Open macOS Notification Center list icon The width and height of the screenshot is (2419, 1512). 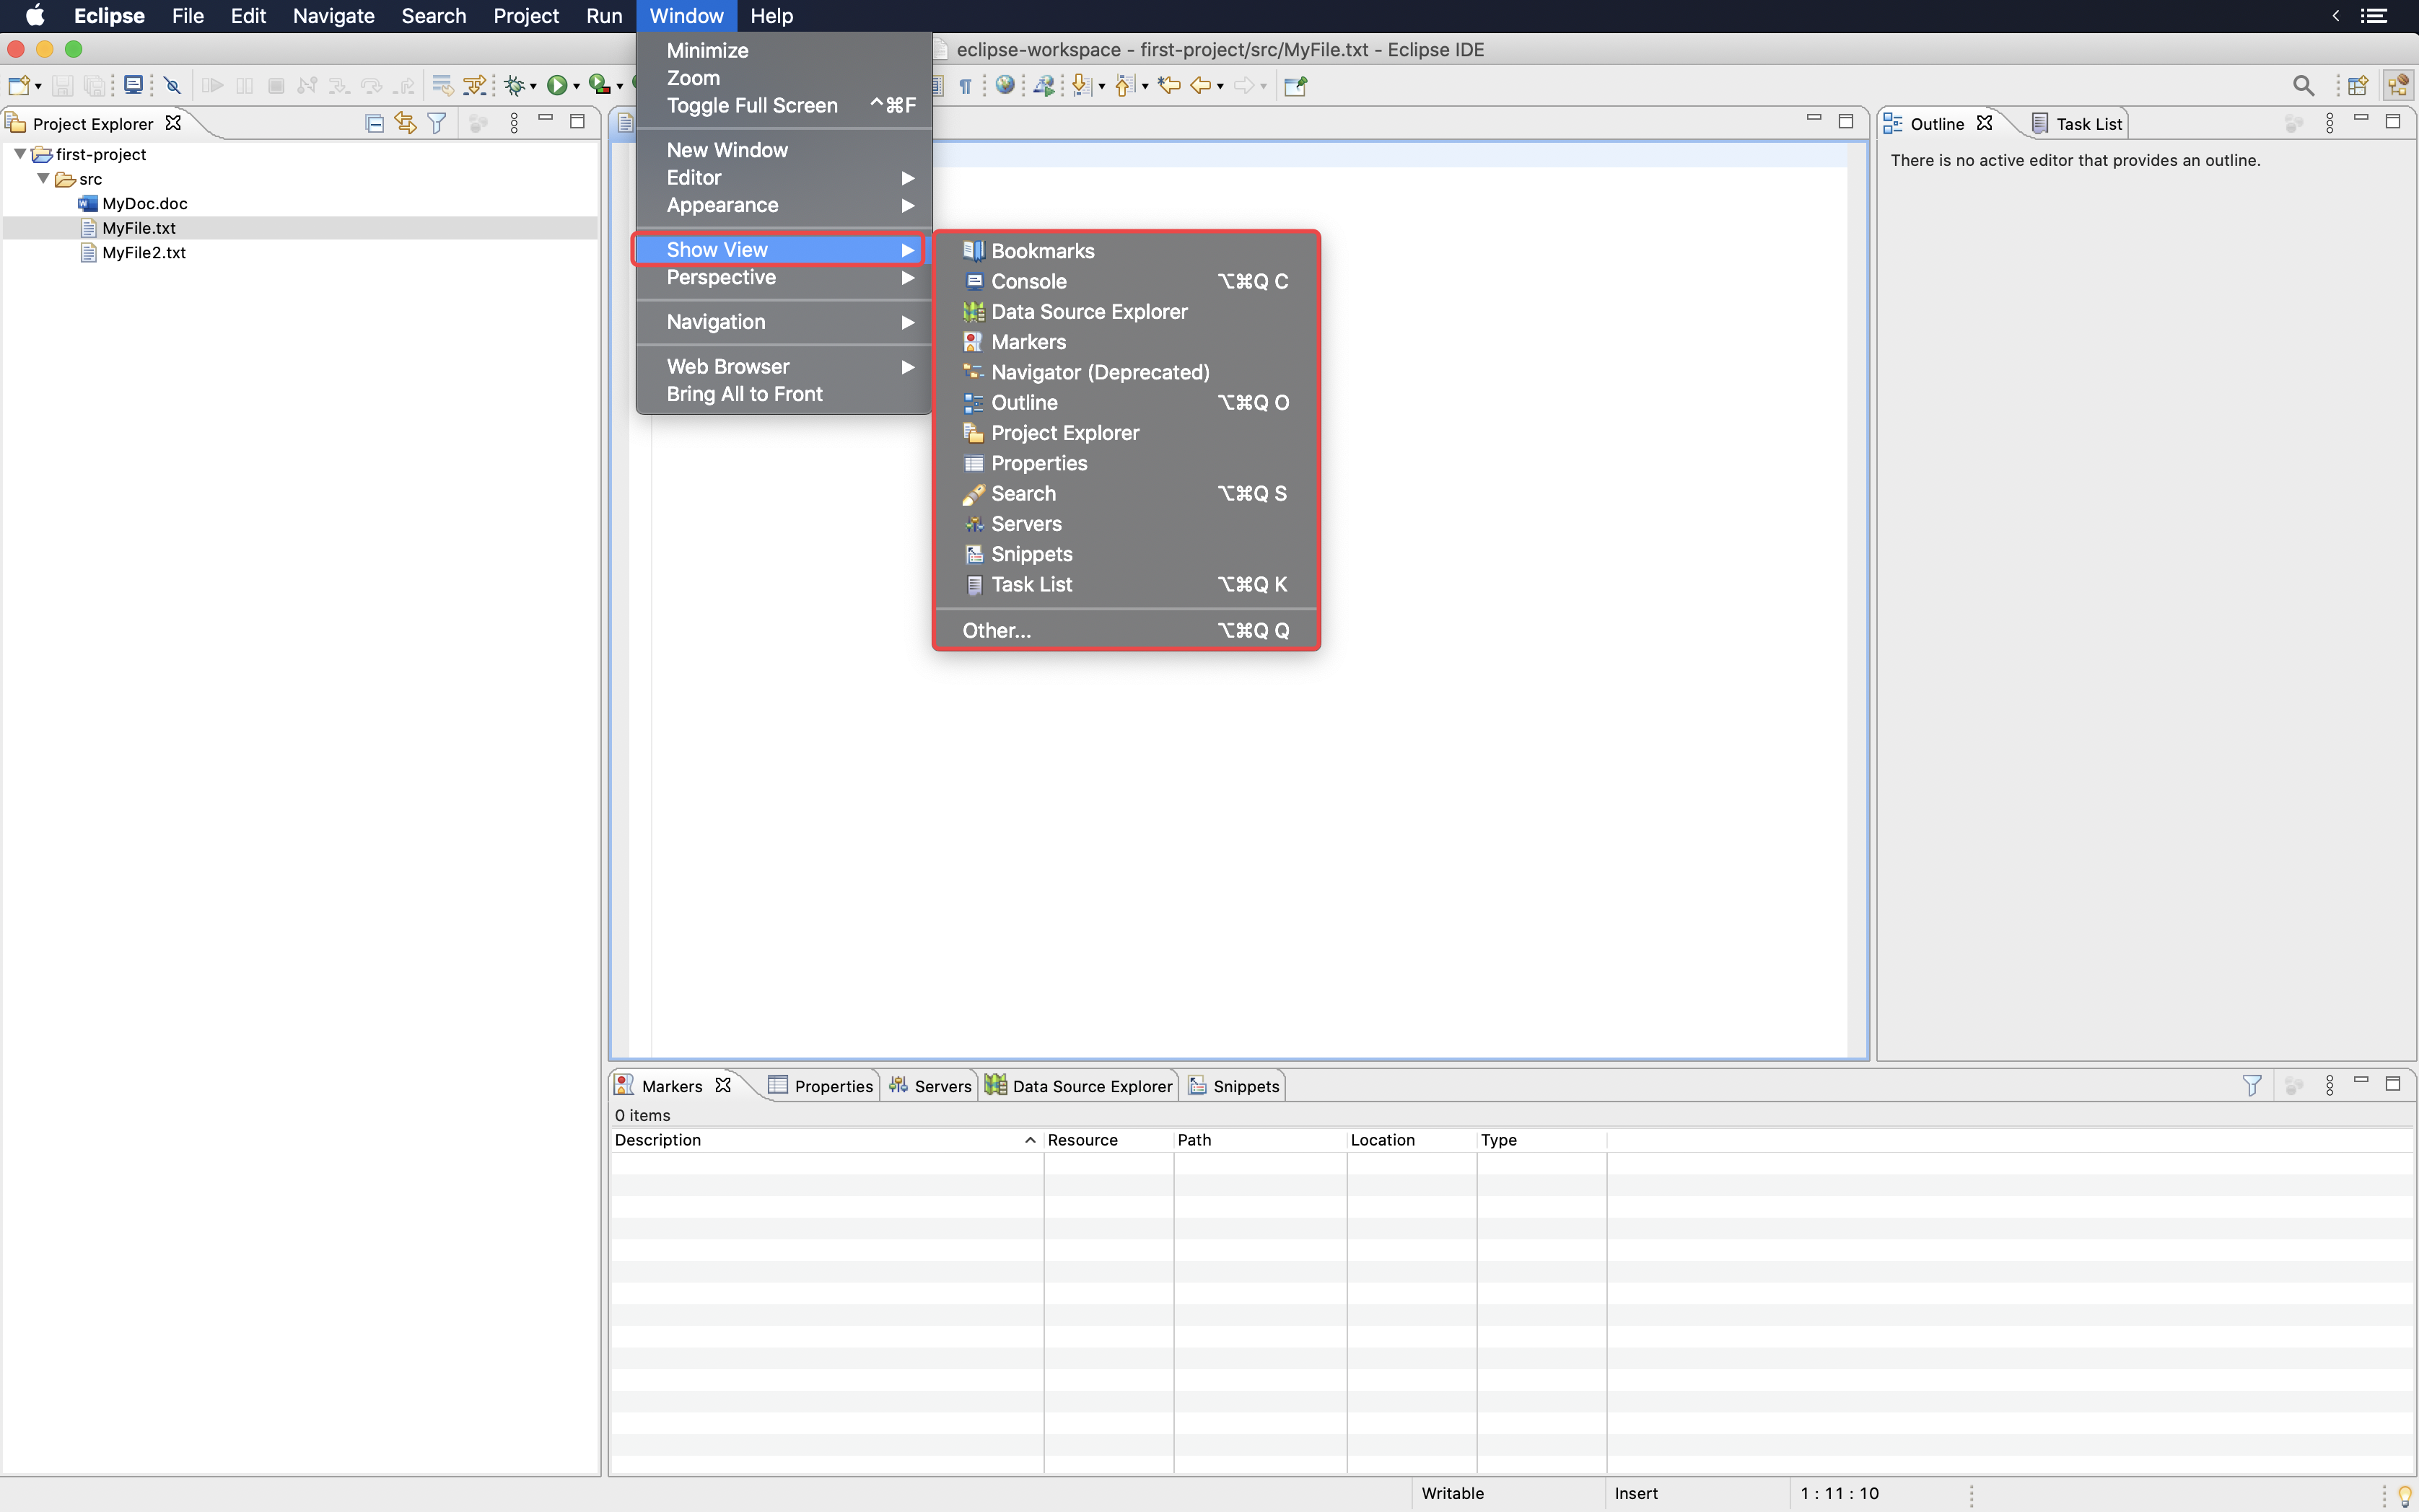pos(2373,16)
